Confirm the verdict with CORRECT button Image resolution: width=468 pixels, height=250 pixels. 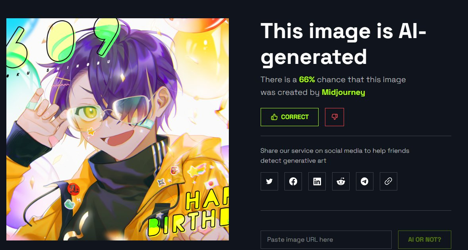290,117
